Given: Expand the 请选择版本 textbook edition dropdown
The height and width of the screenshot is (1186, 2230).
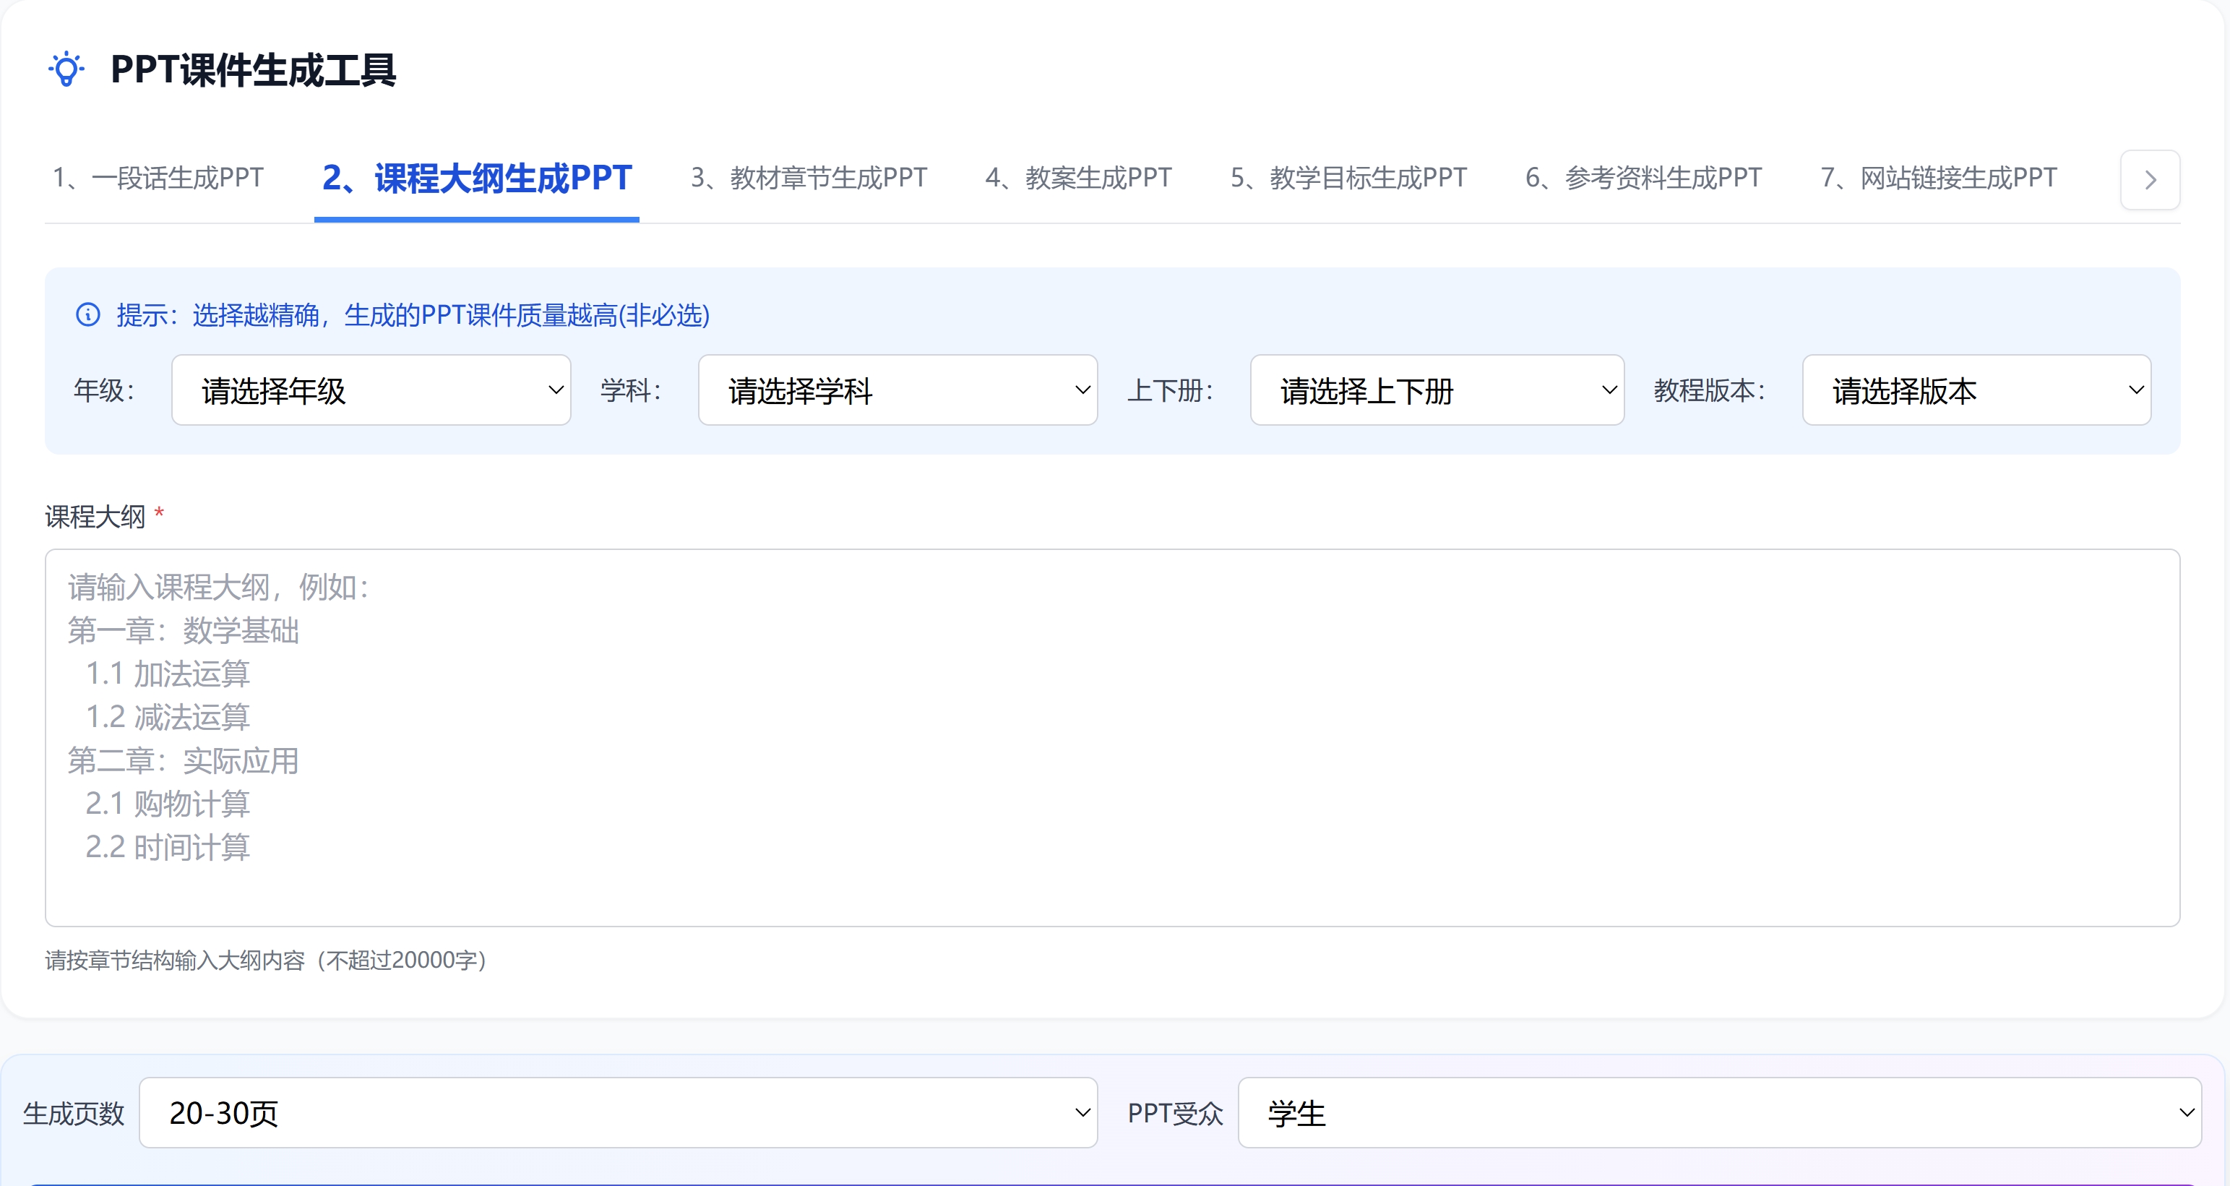Looking at the screenshot, I should click(x=1976, y=390).
